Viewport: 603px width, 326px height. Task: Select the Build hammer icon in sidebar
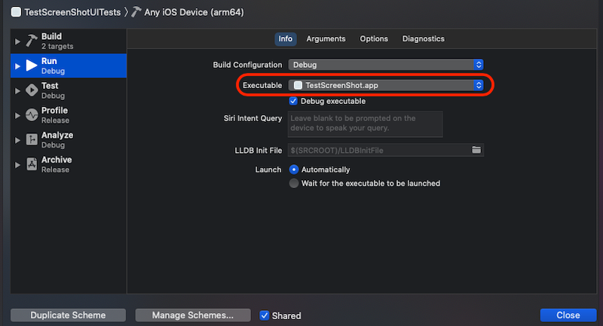pos(32,41)
